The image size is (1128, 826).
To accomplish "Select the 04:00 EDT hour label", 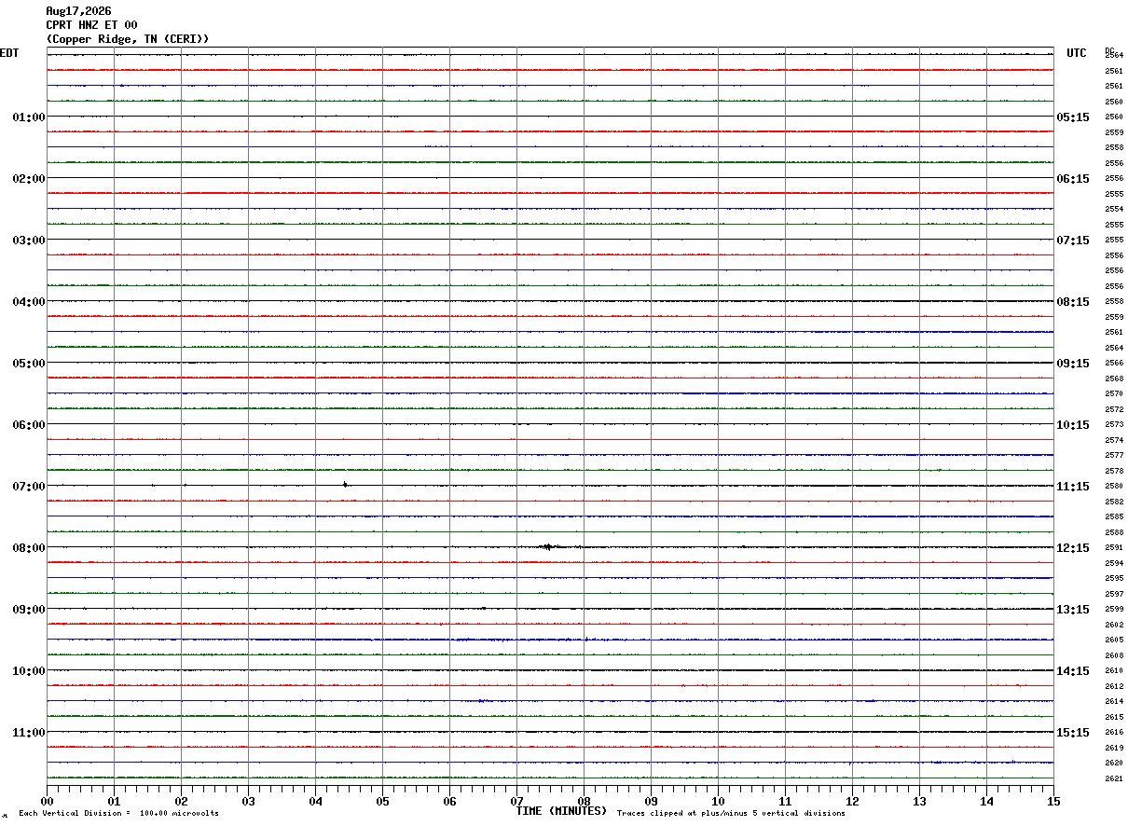I will [29, 302].
